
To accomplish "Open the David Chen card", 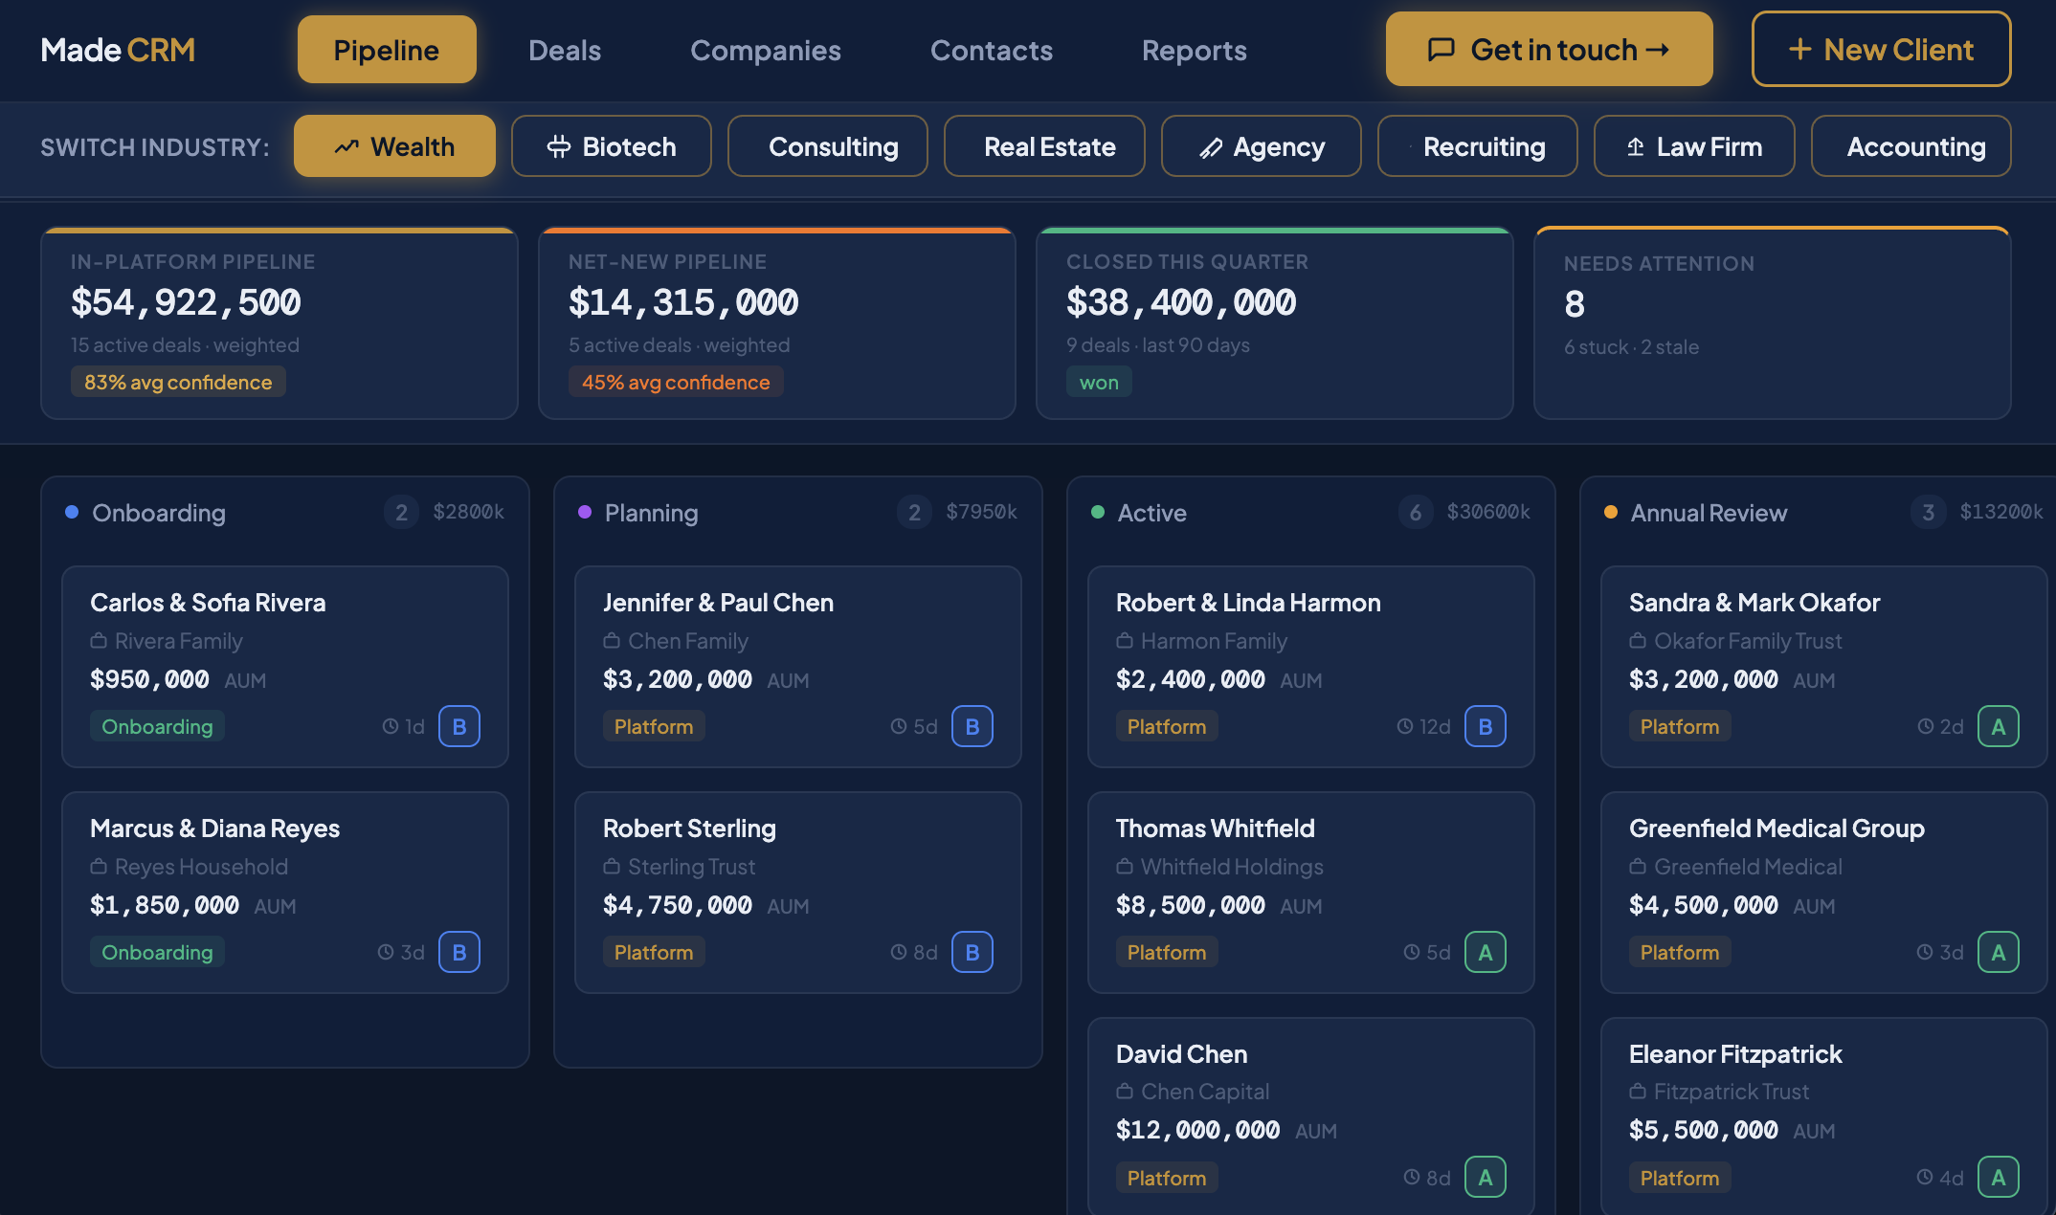I will (1311, 1116).
